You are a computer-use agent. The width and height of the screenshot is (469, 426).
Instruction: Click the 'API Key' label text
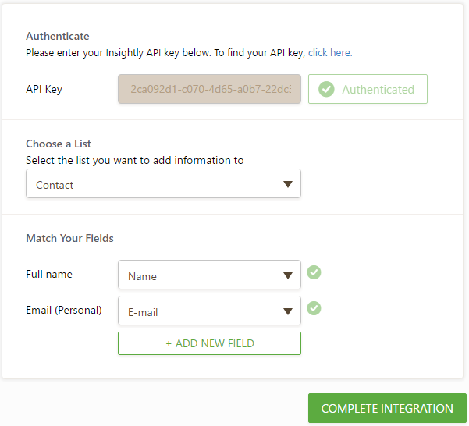coord(44,89)
